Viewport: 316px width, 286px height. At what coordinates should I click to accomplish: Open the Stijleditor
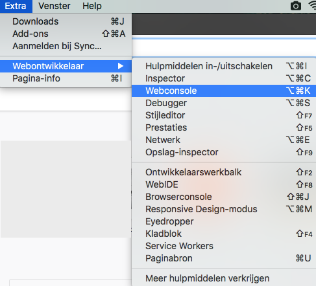click(x=224, y=115)
